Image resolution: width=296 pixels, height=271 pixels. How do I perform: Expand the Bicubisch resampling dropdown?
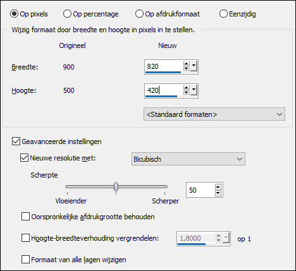(188, 159)
